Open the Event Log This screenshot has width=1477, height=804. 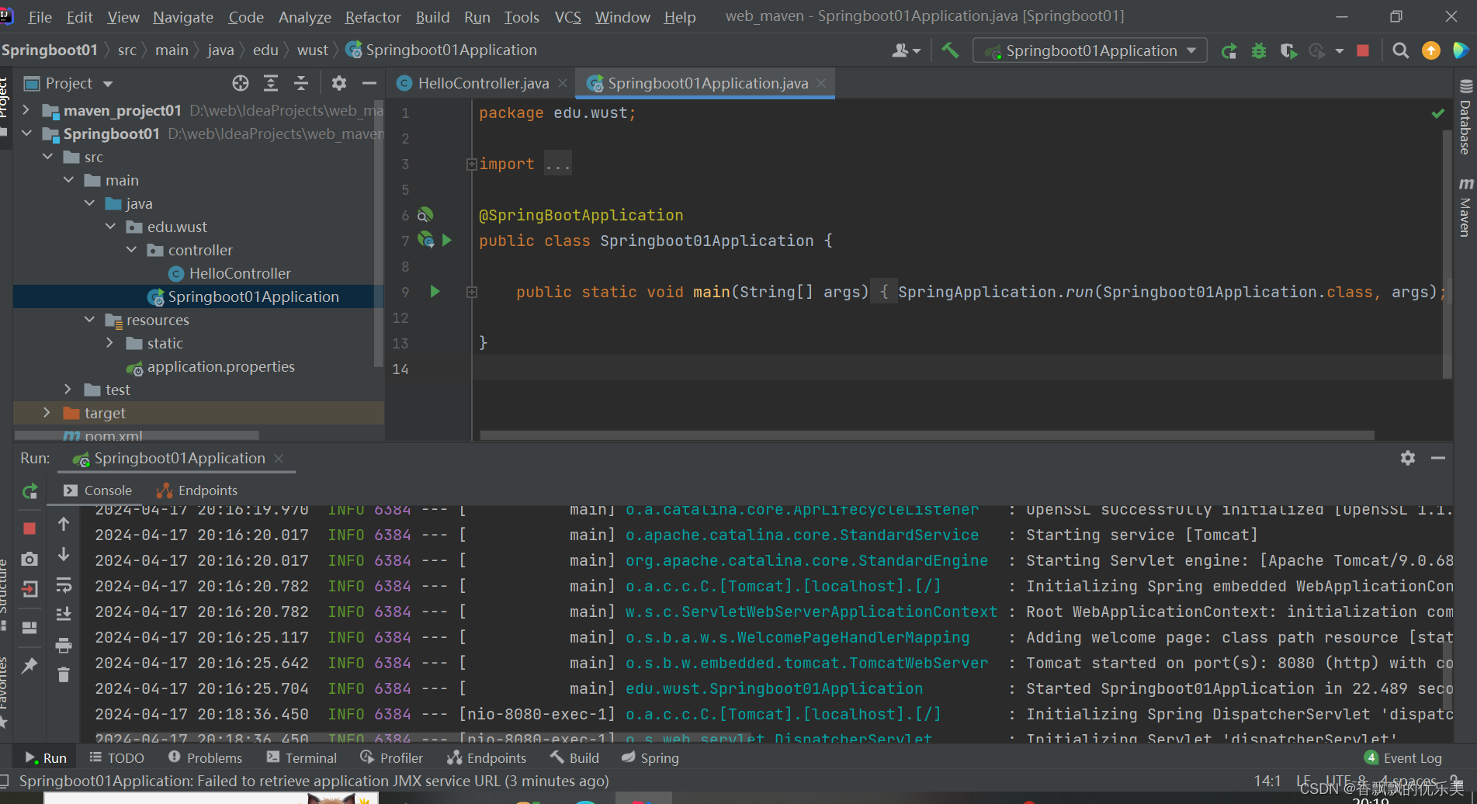(x=1403, y=758)
